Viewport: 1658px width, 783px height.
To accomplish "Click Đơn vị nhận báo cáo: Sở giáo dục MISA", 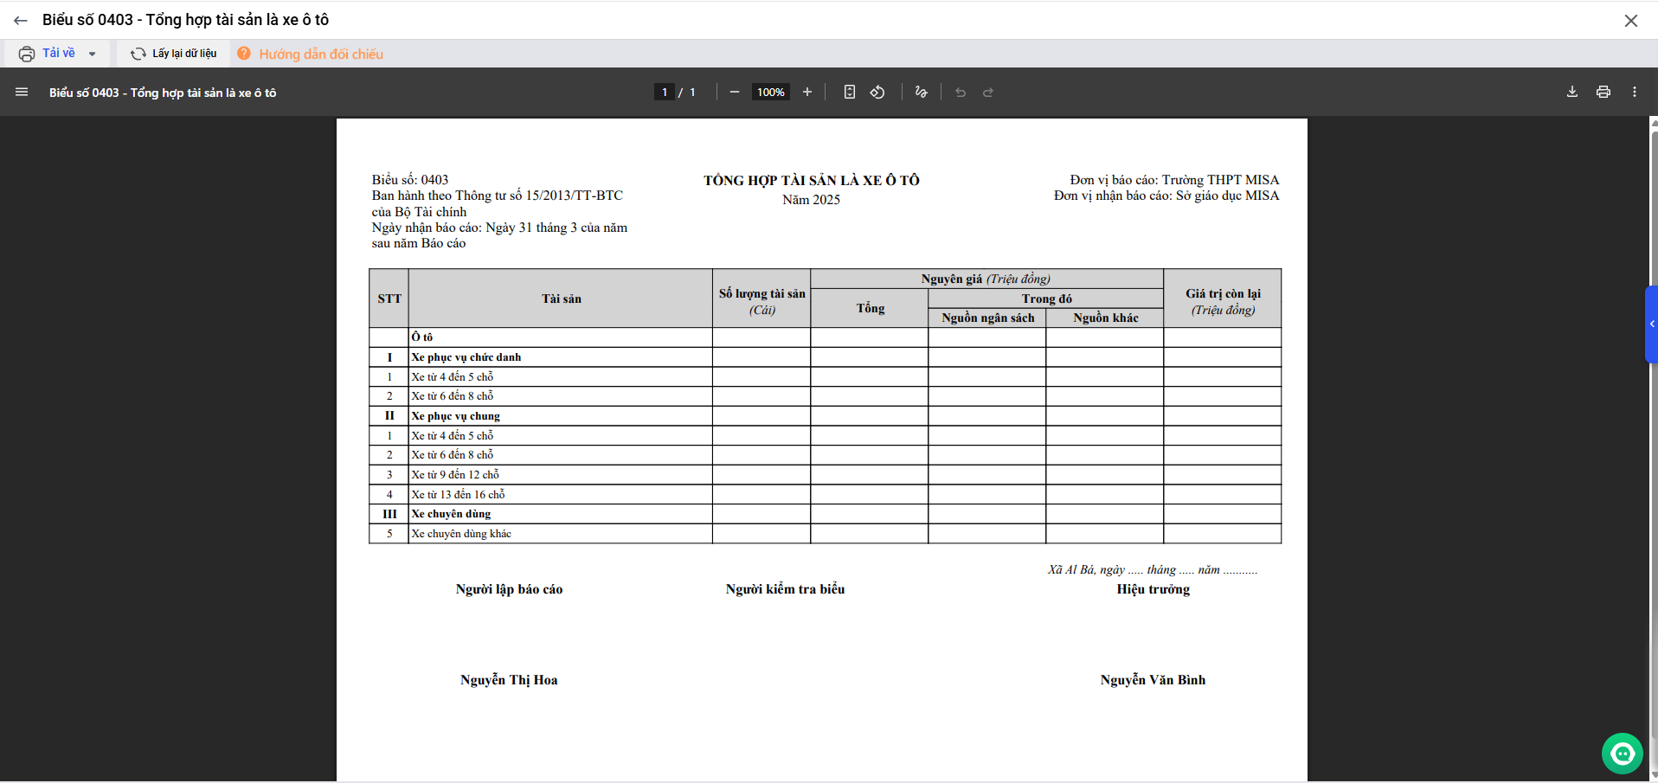I will click(x=1166, y=196).
